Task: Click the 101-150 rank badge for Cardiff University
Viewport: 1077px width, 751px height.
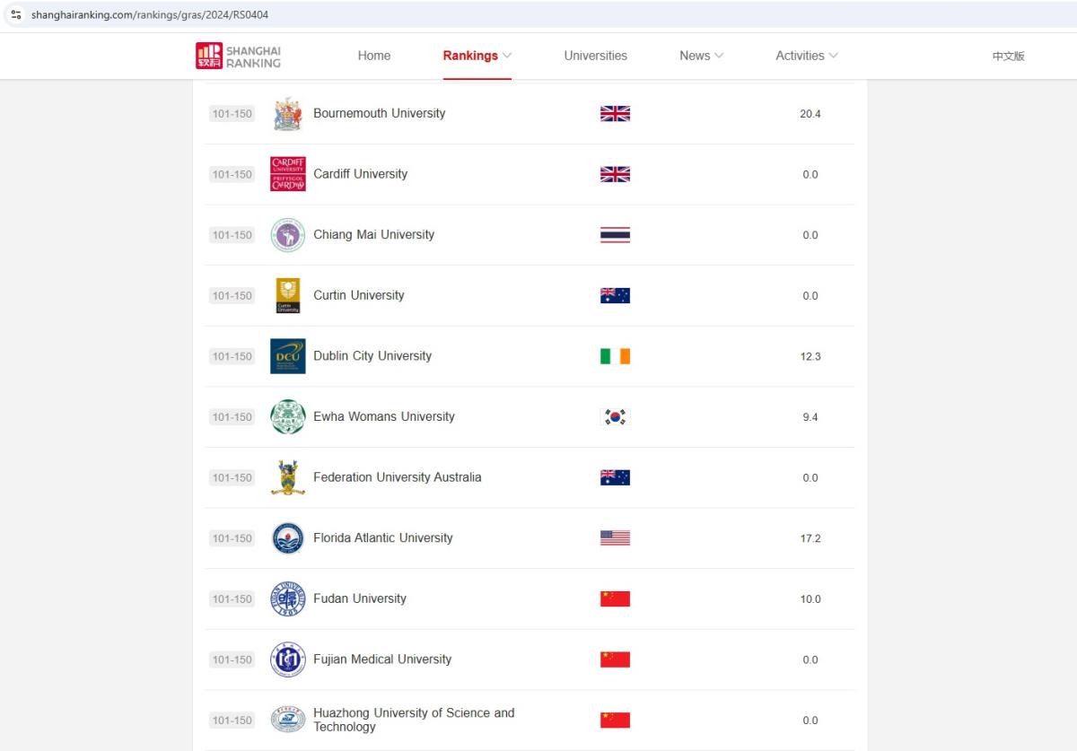Action: point(232,174)
